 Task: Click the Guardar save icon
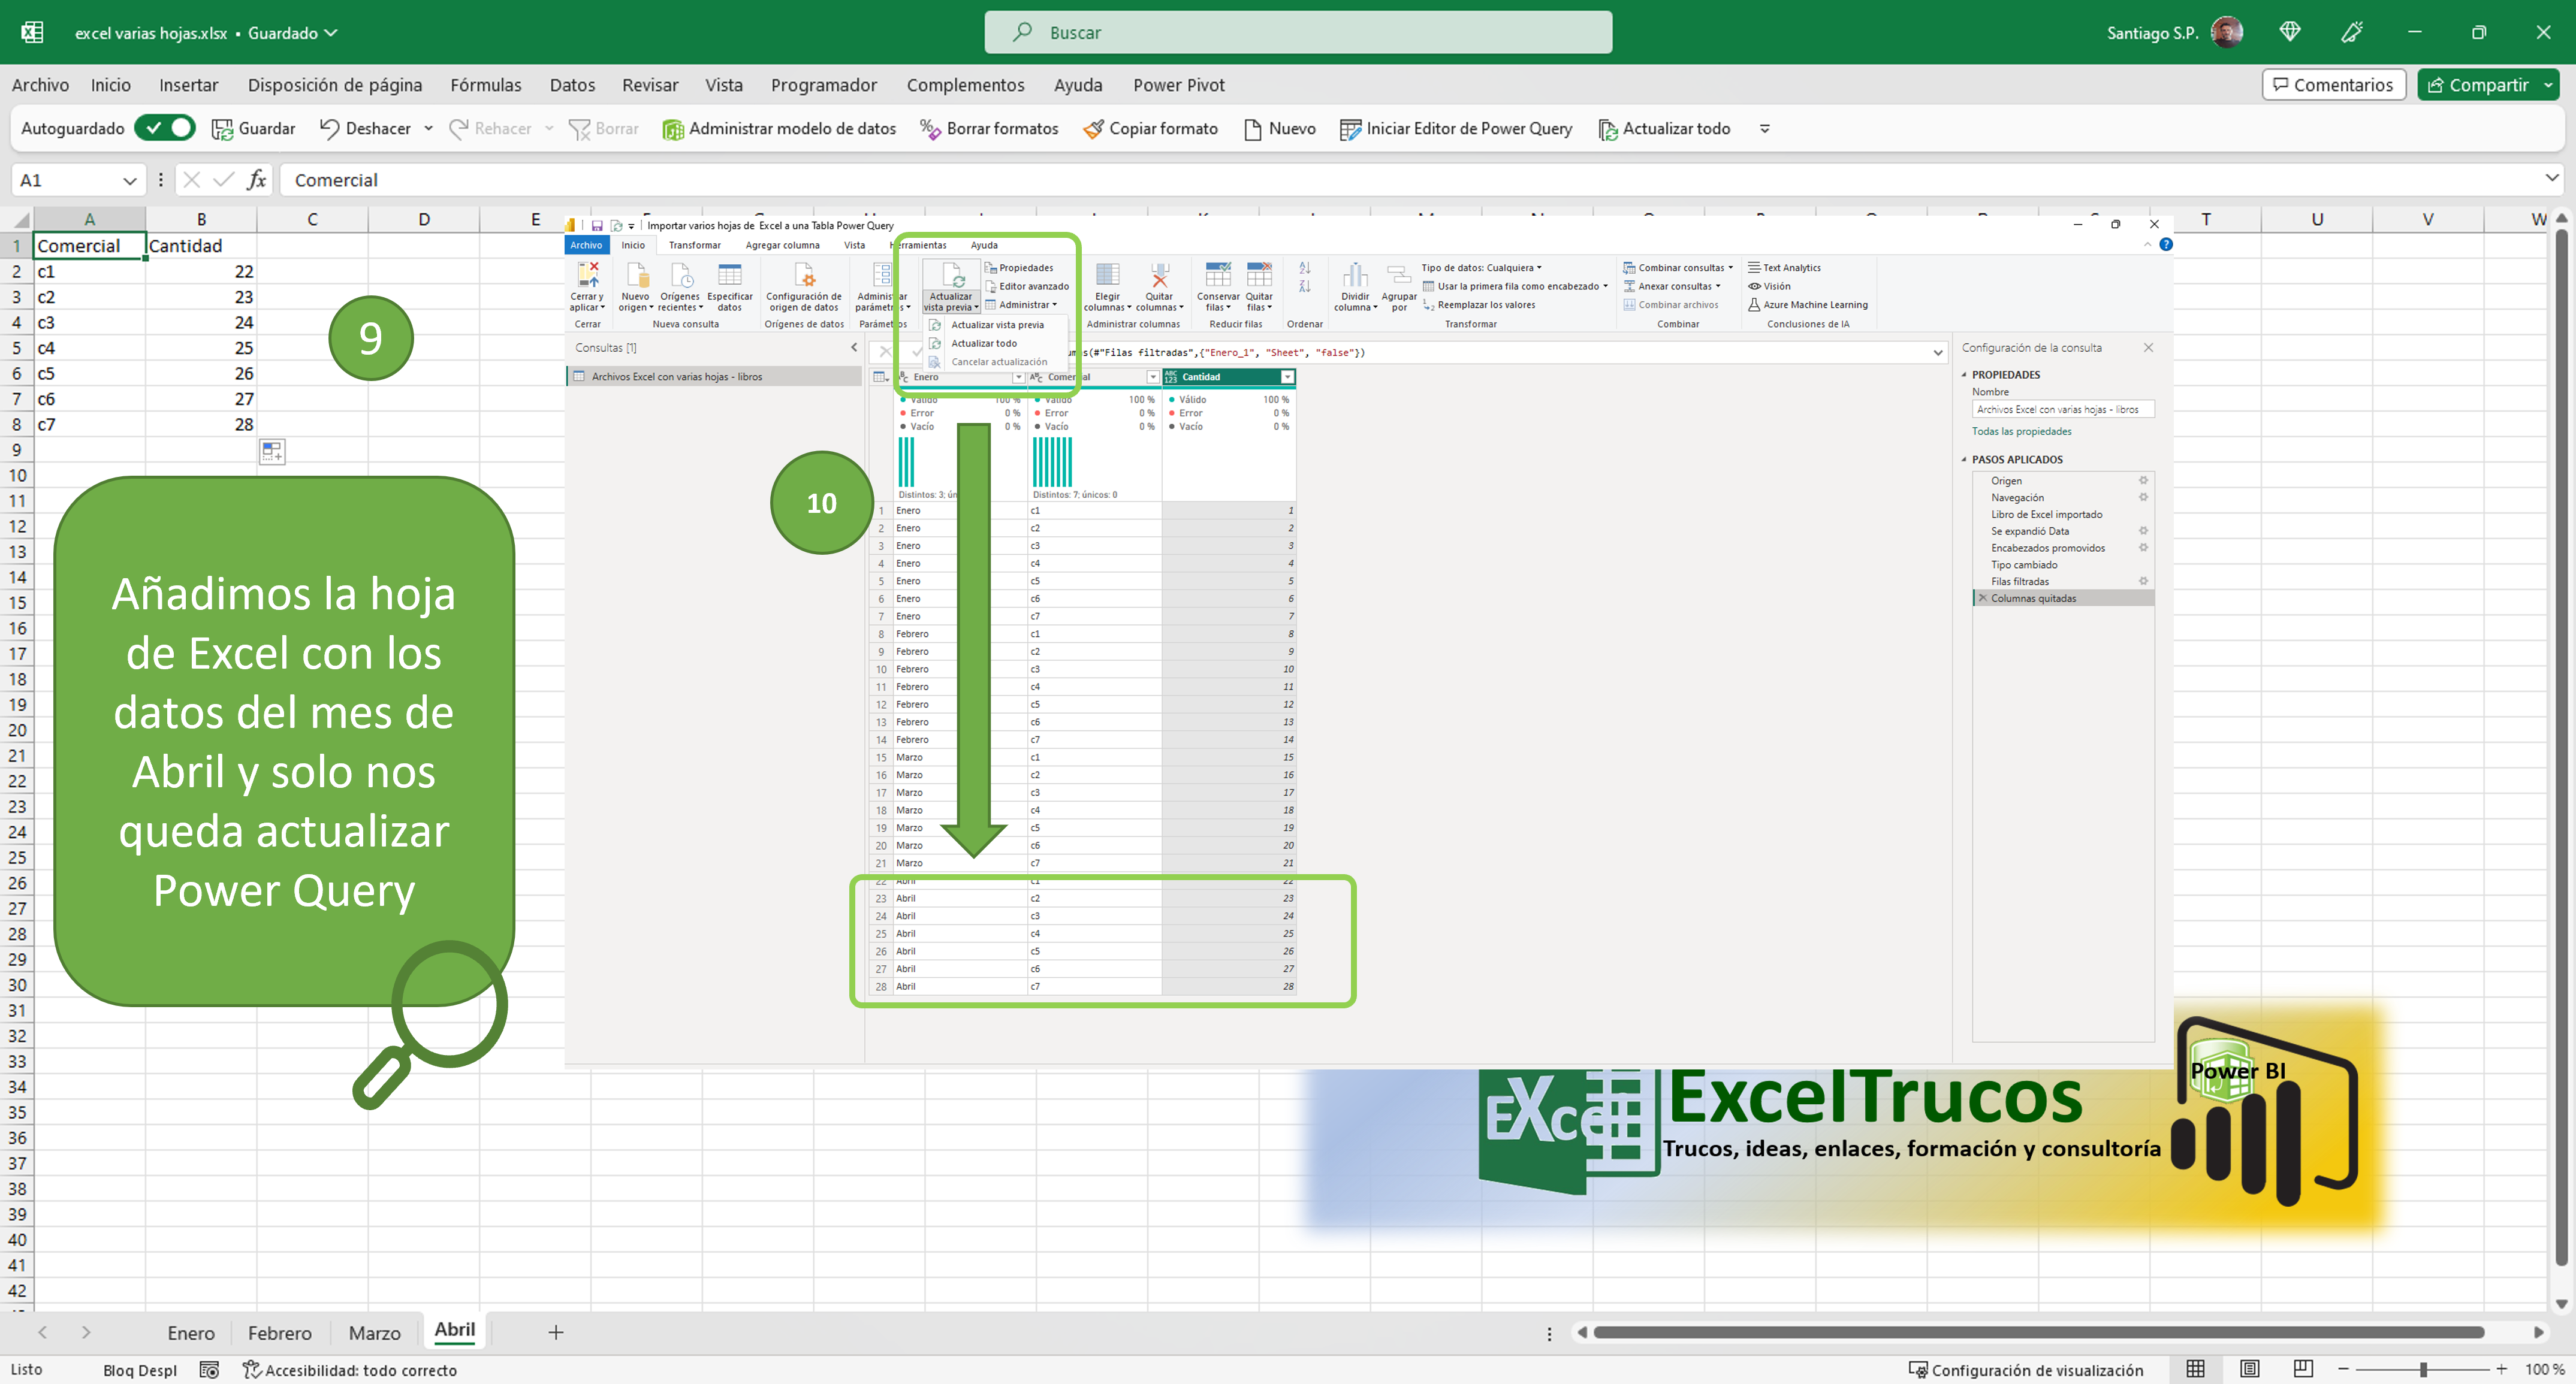(x=222, y=129)
